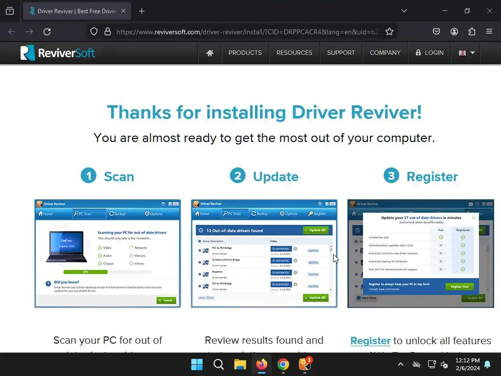Image resolution: width=501 pixels, height=376 pixels.
Task: Open taskbar Search
Action: tap(219, 364)
